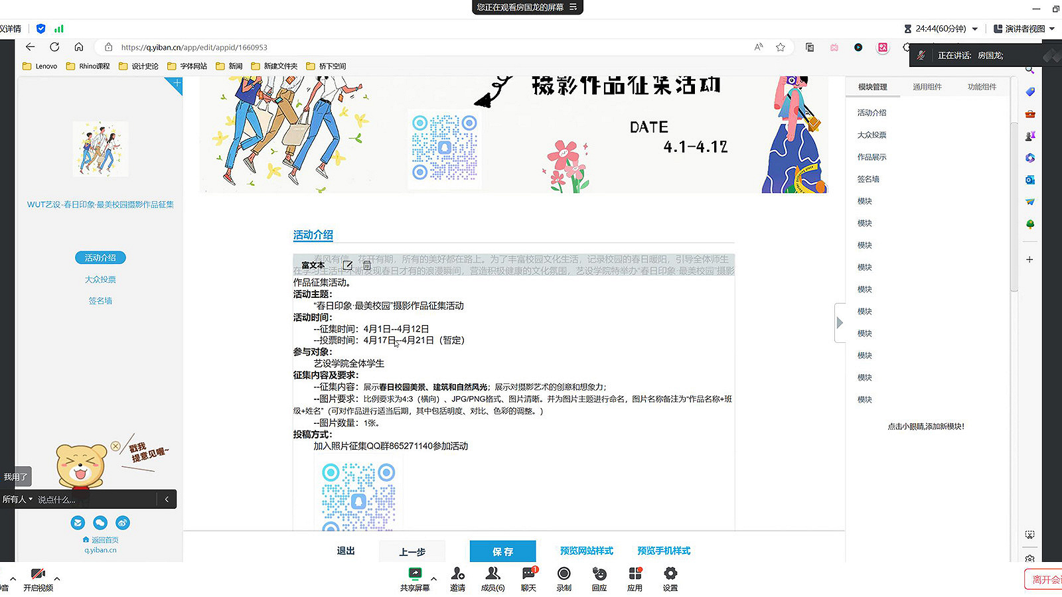Viewport: 1062px width, 597px height.
Task: Open the Apps icon in the meeting toolbar
Action: (635, 578)
